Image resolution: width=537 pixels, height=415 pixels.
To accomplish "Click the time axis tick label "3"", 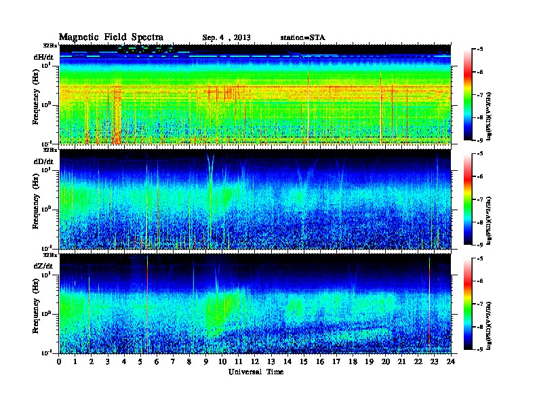I will point(108,362).
